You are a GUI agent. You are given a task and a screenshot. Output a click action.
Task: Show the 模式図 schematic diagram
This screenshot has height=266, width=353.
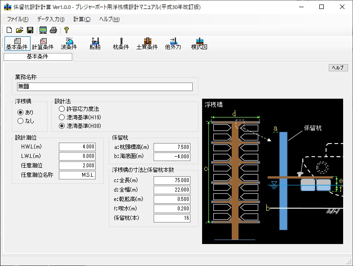point(199,44)
